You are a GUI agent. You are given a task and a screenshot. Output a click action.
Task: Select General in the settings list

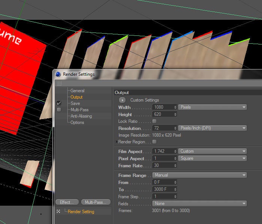pos(77,91)
